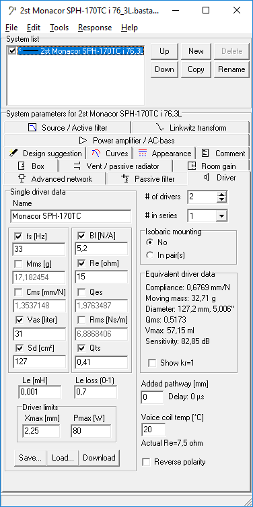Click the Save... button
The height and width of the screenshot is (507, 253).
click(x=30, y=458)
